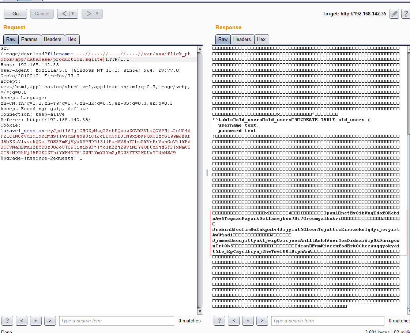
Task: Jump to previous match in response search
Action: [234, 321]
